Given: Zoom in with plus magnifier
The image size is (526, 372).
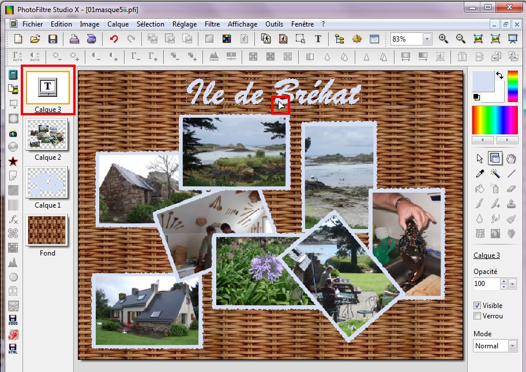Looking at the screenshot, I should click(x=444, y=39).
